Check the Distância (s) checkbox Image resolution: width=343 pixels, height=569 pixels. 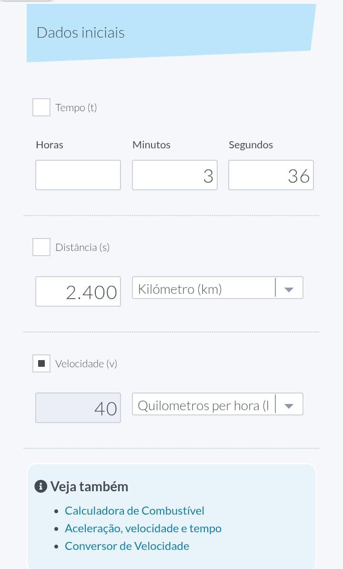pyautogui.click(x=41, y=247)
